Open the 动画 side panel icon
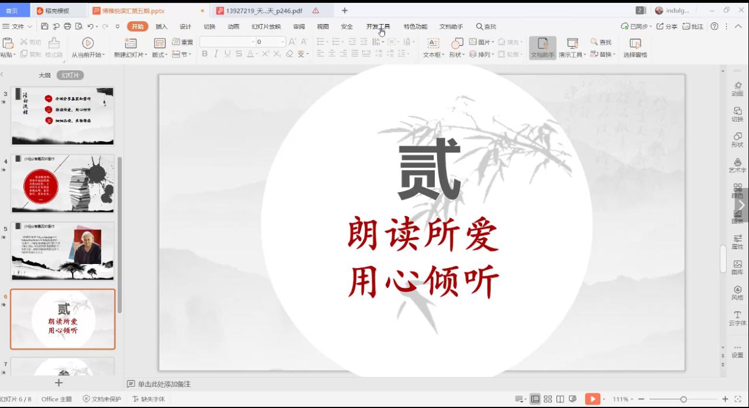The width and height of the screenshot is (749, 408). (737, 89)
